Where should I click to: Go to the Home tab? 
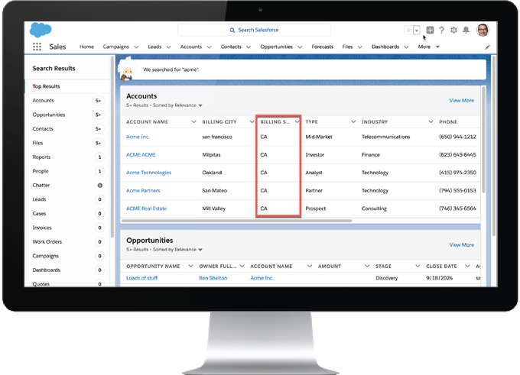click(86, 47)
